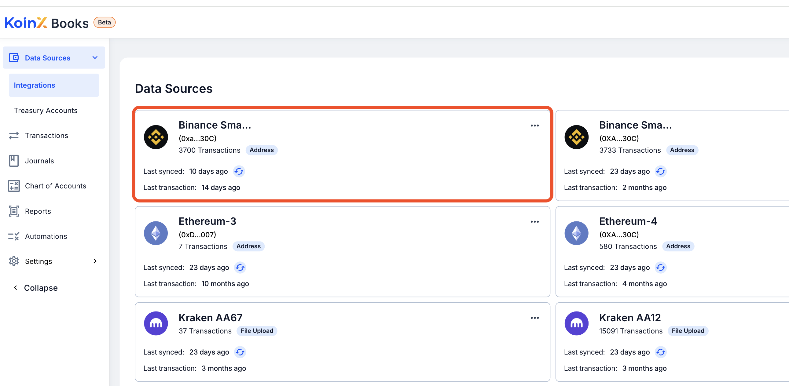Click the Ethereum-4 logo icon
This screenshot has height=386, width=789.
[x=576, y=233]
